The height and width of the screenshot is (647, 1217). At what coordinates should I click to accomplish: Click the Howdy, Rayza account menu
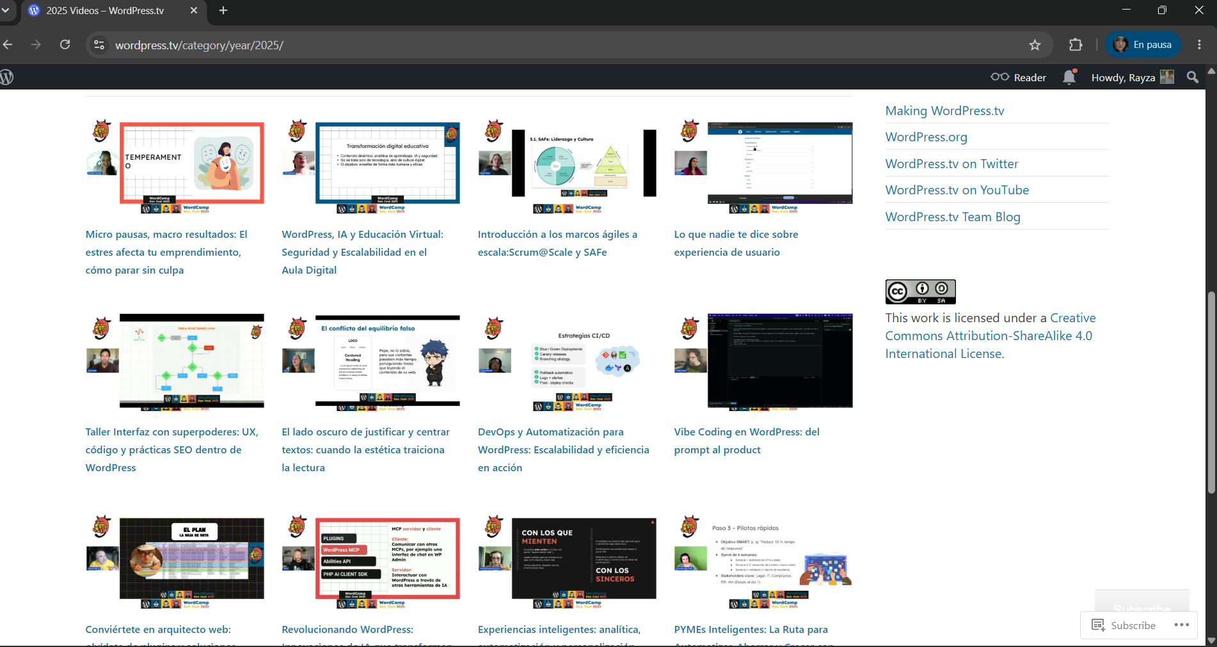coord(1133,77)
